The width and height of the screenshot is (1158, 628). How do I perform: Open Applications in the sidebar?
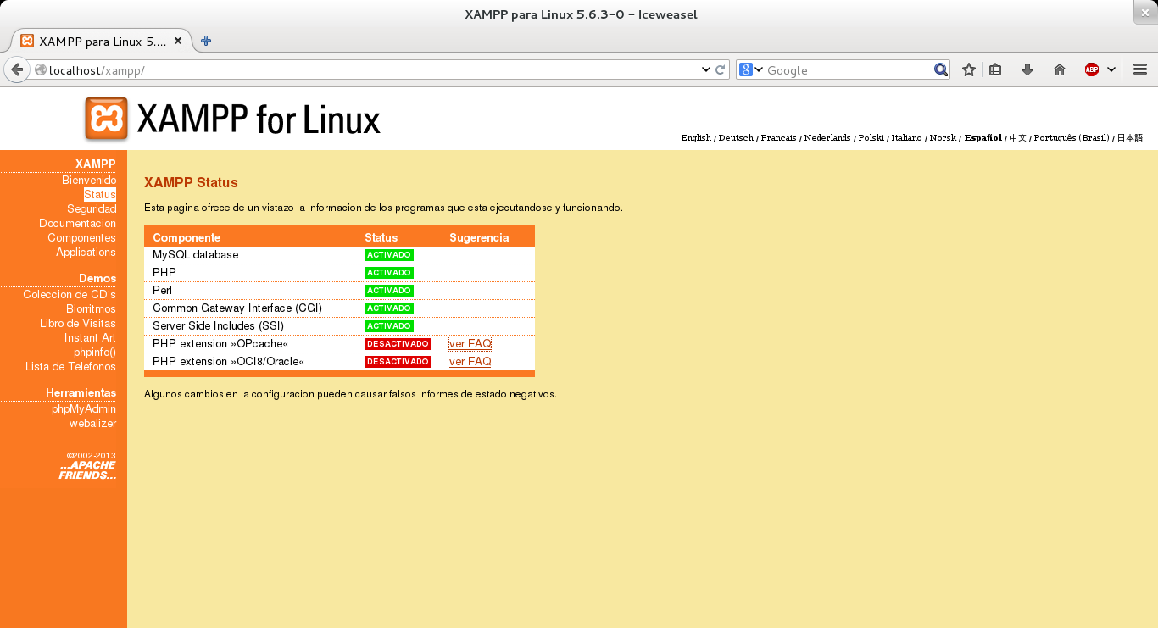(x=86, y=253)
